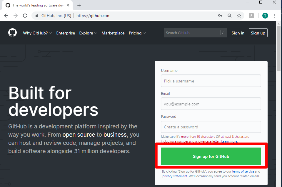Screen dimensions: 282x187
Task: Close the GitHub browser tab
Action: (x=68, y=5)
